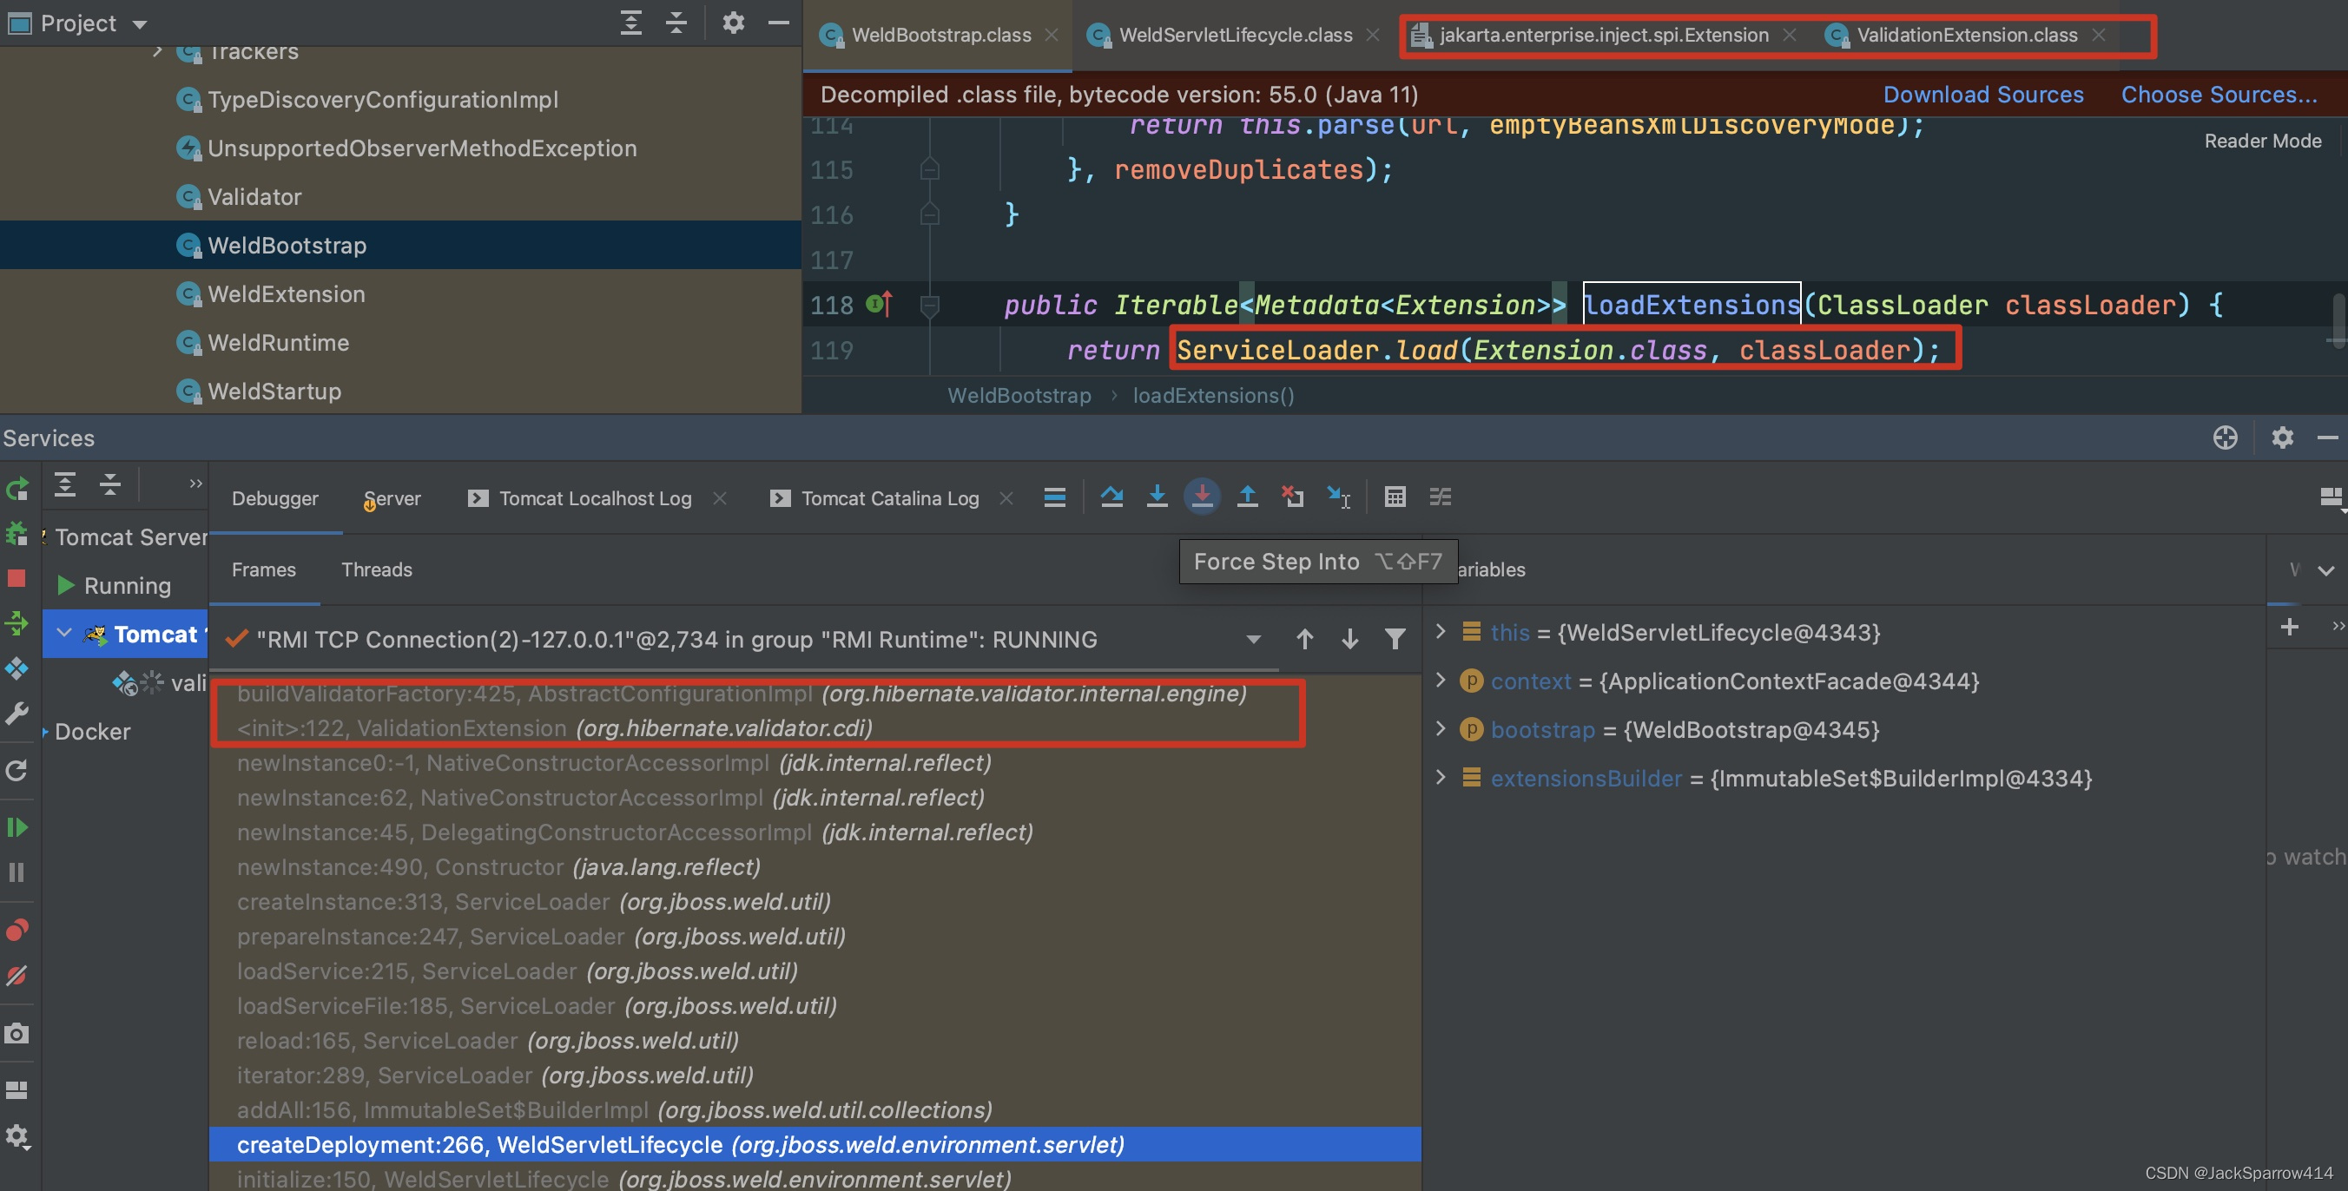Hide the Project panel with minus icon

point(778,23)
